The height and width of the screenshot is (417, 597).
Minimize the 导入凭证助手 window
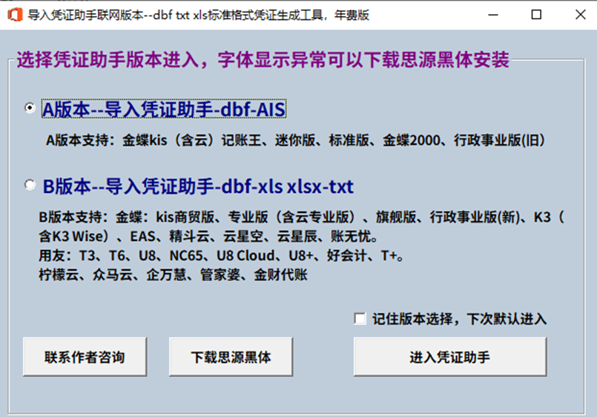coord(493,15)
